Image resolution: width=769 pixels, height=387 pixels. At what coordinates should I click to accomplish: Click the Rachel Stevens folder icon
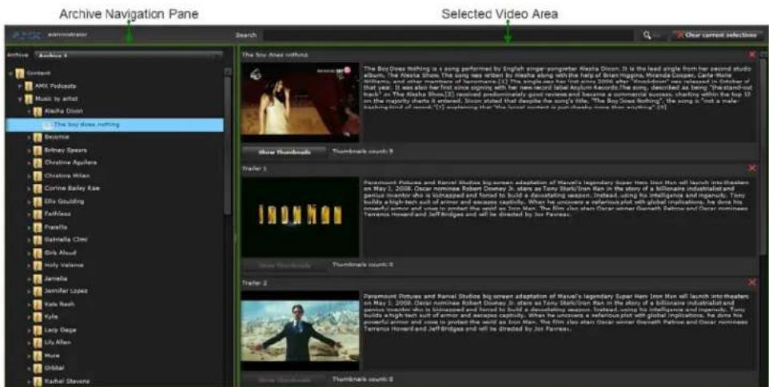[x=37, y=381]
